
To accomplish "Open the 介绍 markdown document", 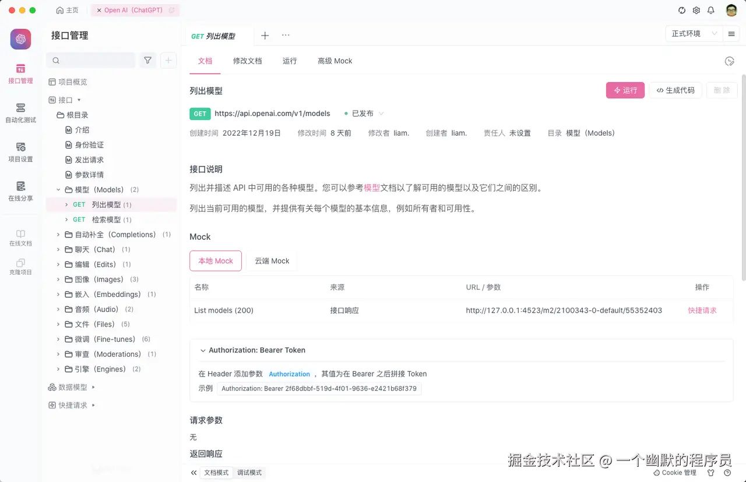I will pyautogui.click(x=82, y=130).
